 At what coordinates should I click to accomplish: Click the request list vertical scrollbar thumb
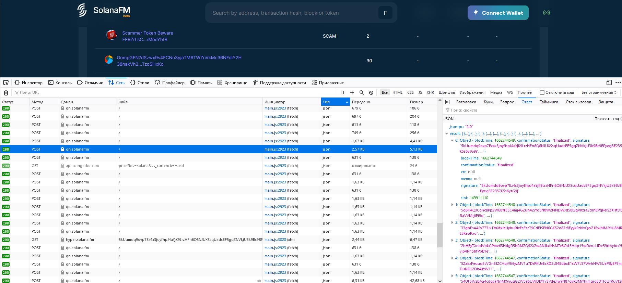[x=440, y=235]
